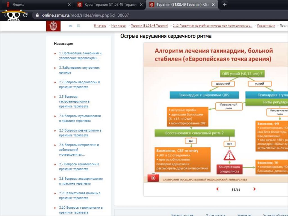
Task: Expand arrow beside 2.6 Вопросы нефрологии
Action: point(55,145)
